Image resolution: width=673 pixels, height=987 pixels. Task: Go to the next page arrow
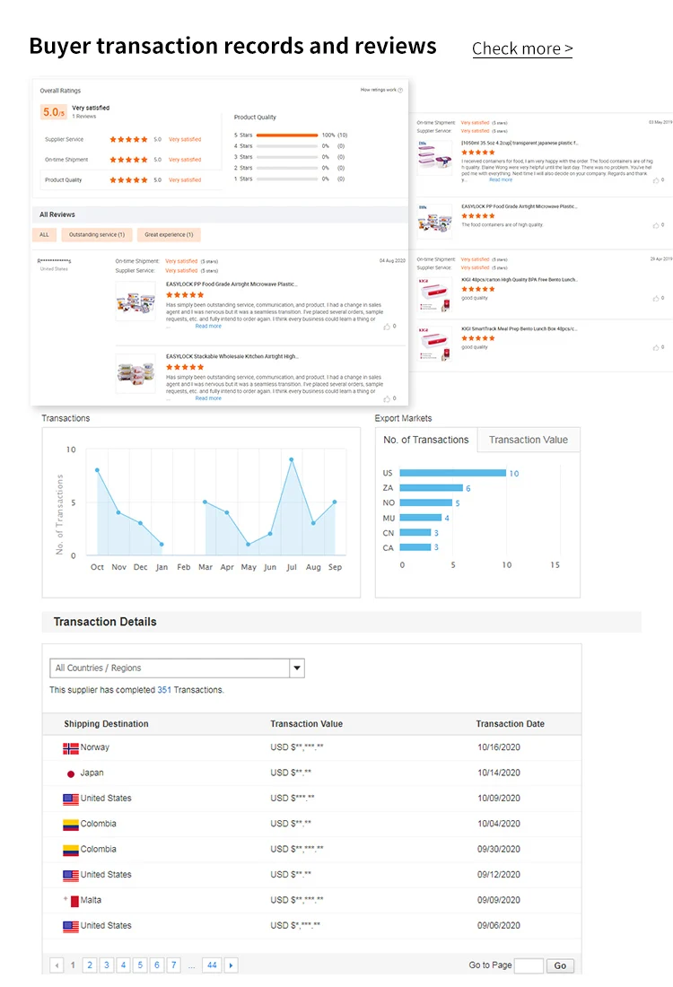point(231,965)
